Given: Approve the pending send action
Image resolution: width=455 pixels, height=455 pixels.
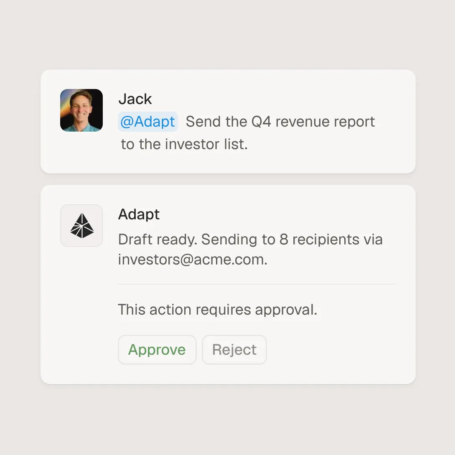Looking at the screenshot, I should [157, 350].
